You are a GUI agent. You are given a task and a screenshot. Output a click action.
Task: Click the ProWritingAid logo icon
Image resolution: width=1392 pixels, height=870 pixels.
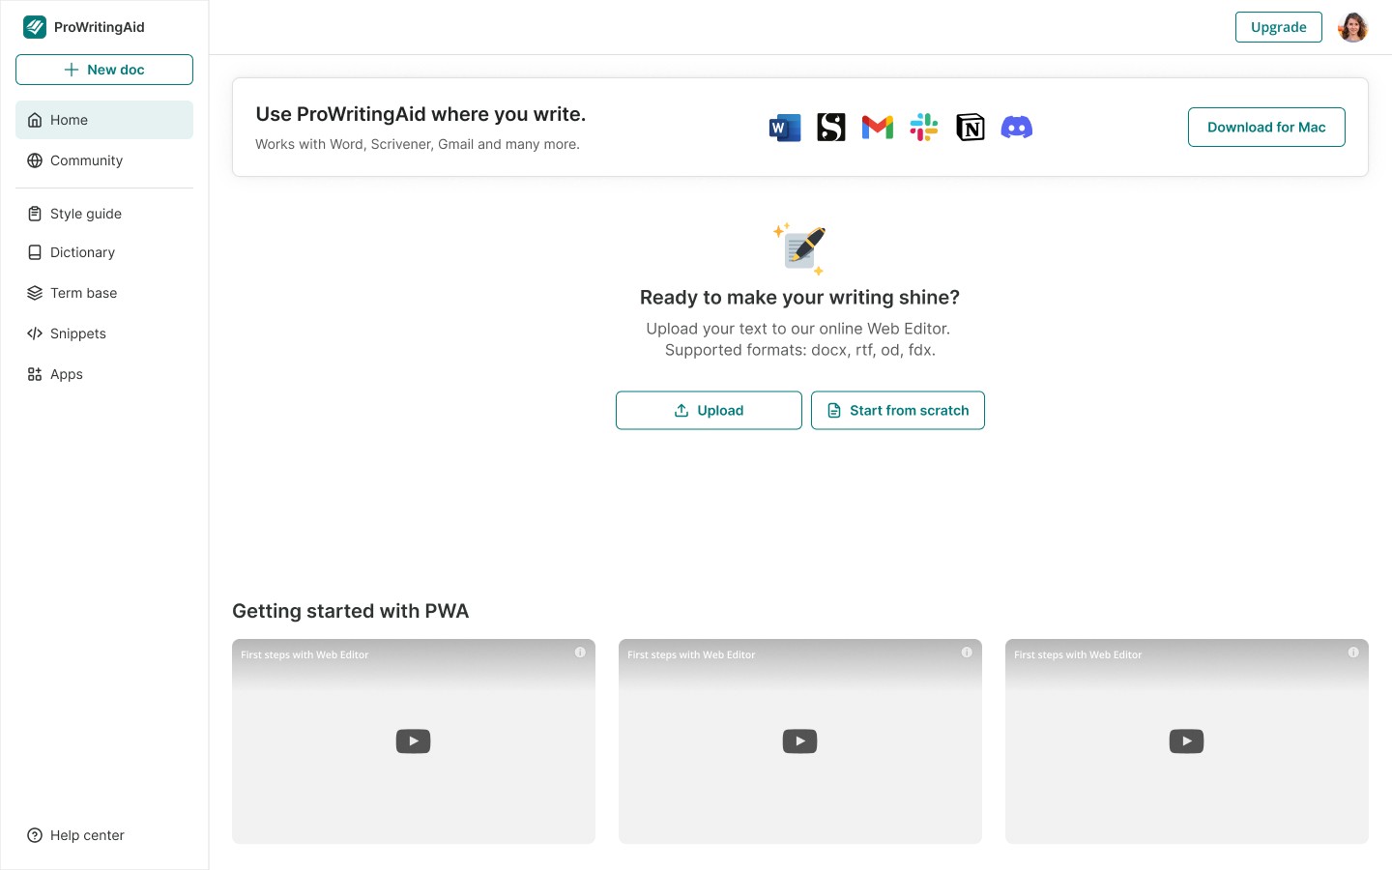(35, 27)
